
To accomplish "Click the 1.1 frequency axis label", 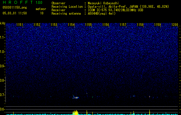I will [x=3, y=37].
